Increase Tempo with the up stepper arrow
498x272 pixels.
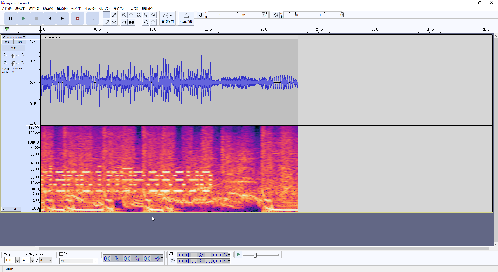click(x=18, y=259)
